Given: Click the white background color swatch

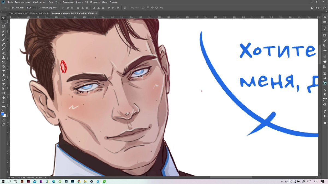Looking at the screenshot, I should [4, 116].
